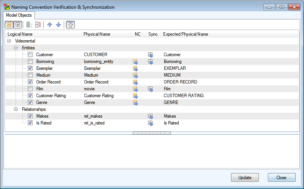The image size is (304, 189).
Task: Click the uncheck all items toolbar icon
Action: pyautogui.click(x=38, y=25)
